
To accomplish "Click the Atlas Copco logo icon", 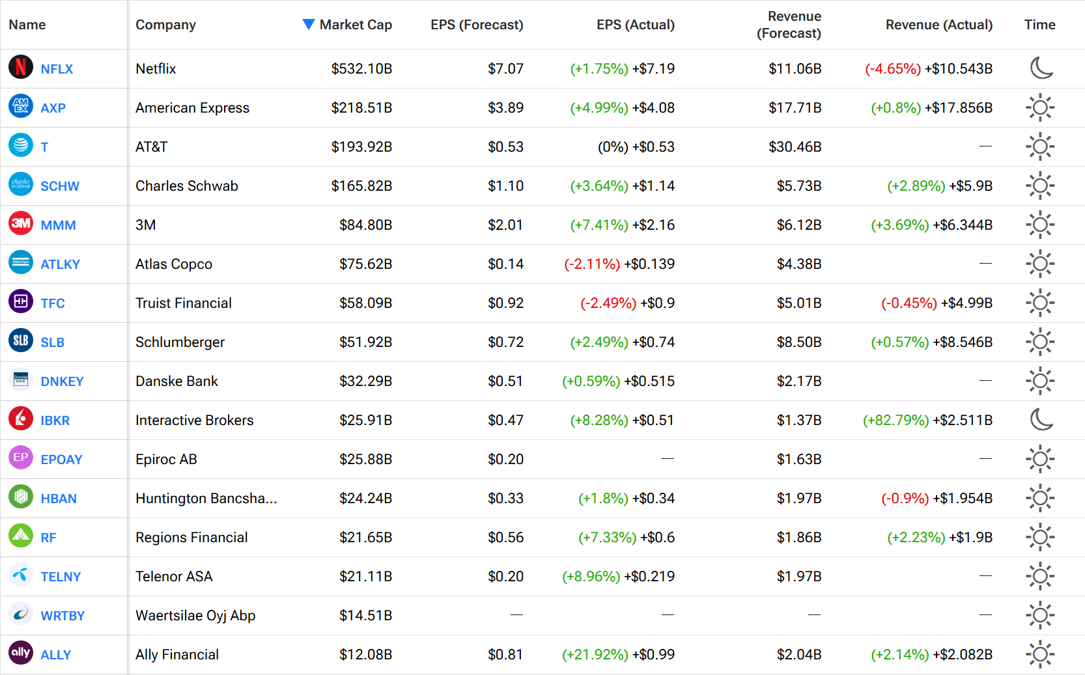I will point(21,262).
